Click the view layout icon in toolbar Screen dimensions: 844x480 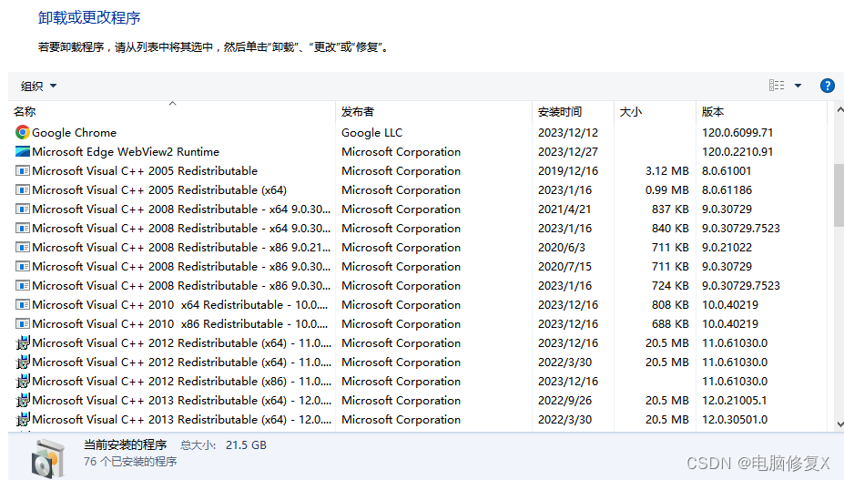click(777, 85)
